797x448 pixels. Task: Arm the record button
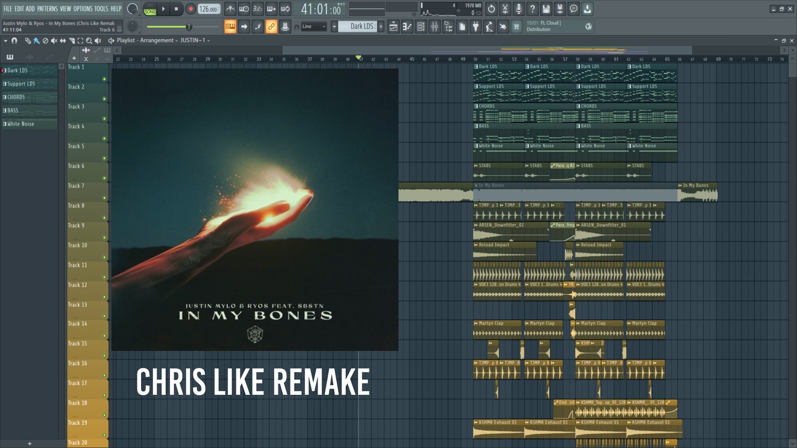click(x=190, y=9)
